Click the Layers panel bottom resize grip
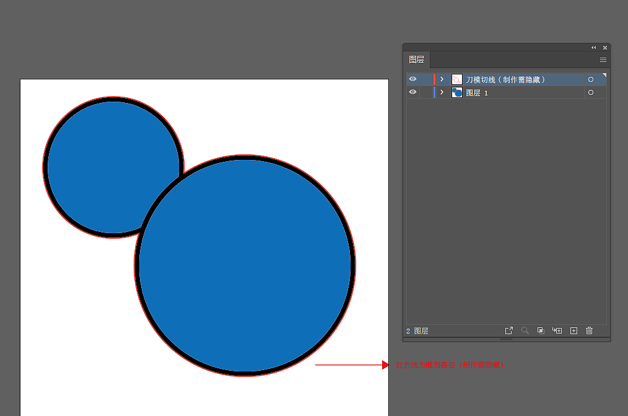628x416 pixels. (x=506, y=339)
